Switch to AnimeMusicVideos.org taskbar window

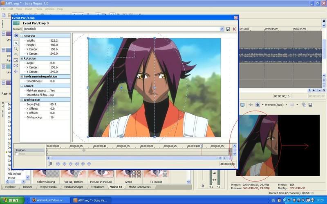(x=49, y=200)
